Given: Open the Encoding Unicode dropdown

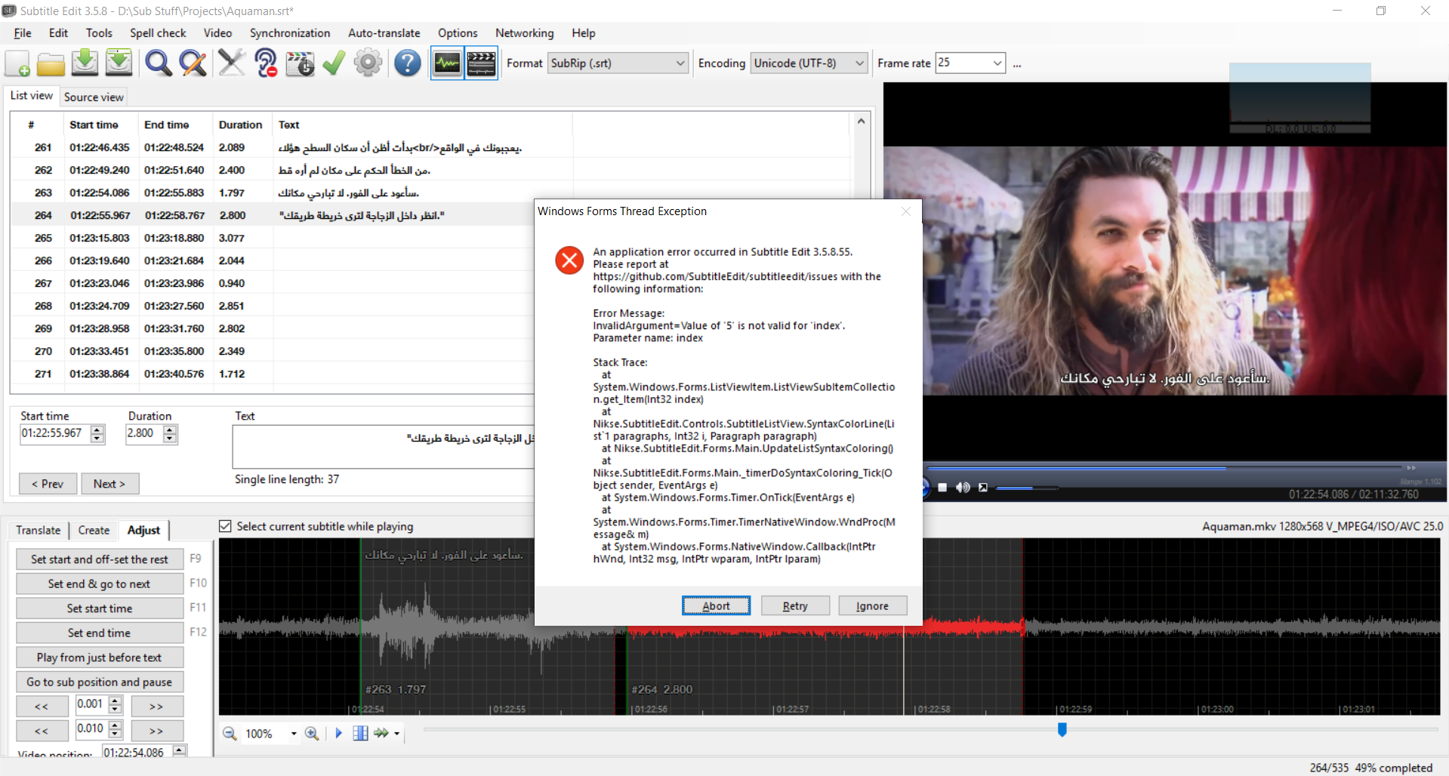Looking at the screenshot, I should (x=859, y=63).
